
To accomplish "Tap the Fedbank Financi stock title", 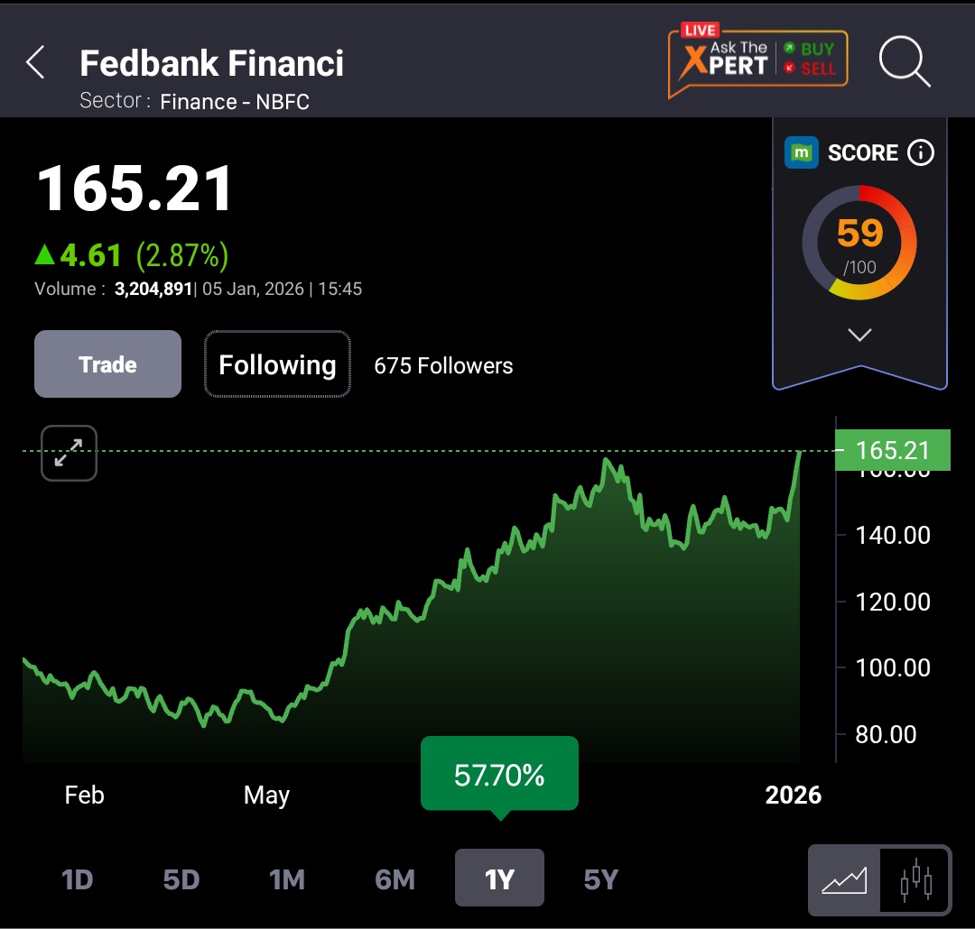I will (x=211, y=63).
